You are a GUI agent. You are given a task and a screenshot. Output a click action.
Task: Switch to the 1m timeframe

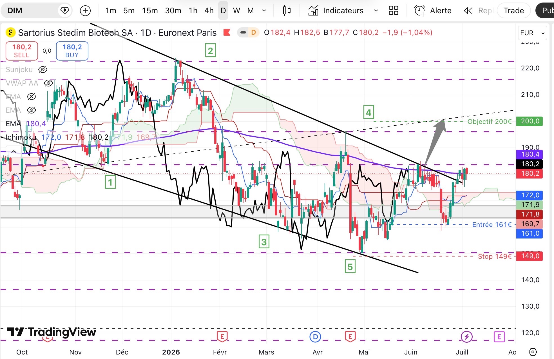tap(111, 11)
